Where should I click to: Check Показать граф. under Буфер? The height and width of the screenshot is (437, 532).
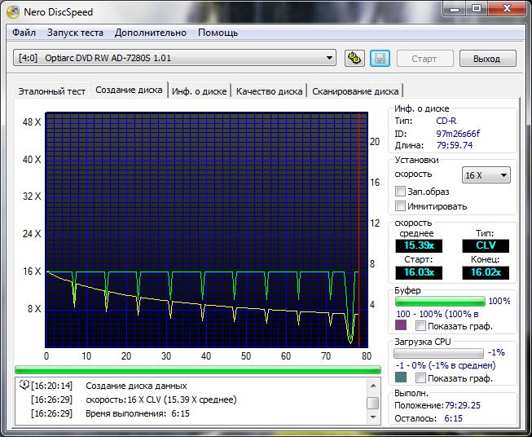point(421,325)
